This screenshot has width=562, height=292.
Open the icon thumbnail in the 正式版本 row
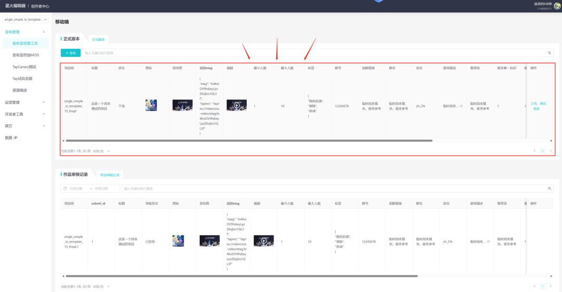coord(151,106)
